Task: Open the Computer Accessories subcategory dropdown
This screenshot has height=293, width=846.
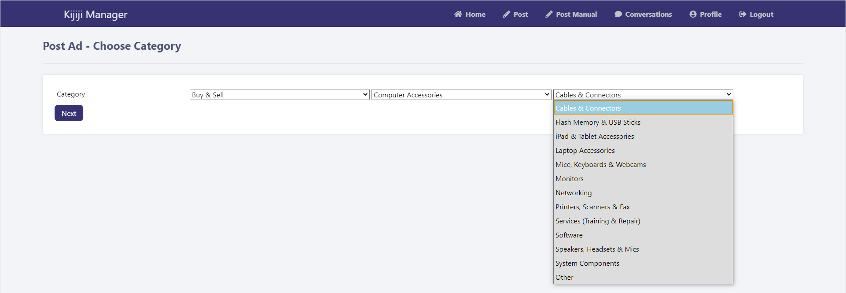Action: click(x=461, y=95)
